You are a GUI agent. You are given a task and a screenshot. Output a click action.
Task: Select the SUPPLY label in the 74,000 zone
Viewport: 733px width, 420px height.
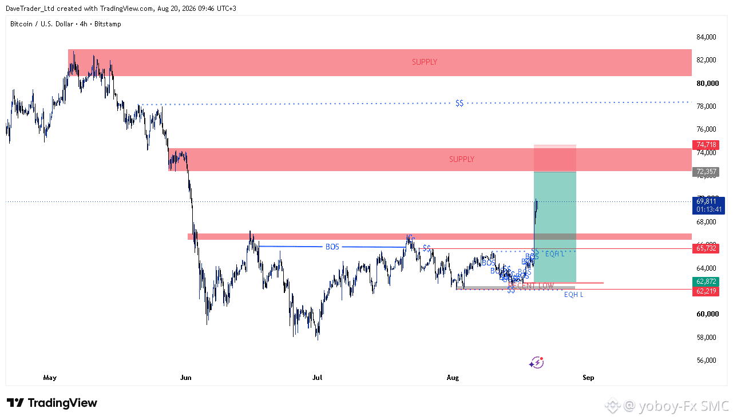point(462,159)
